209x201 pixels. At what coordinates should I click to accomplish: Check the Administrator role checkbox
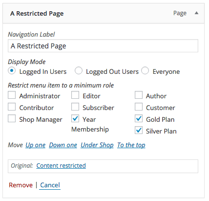point(12,95)
